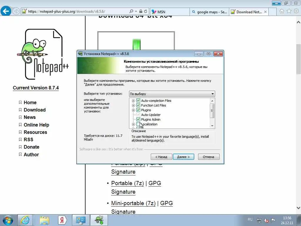Toggle the Auto-Updater checkbox
Viewport: 301px width, 226px height.
pos(138,115)
